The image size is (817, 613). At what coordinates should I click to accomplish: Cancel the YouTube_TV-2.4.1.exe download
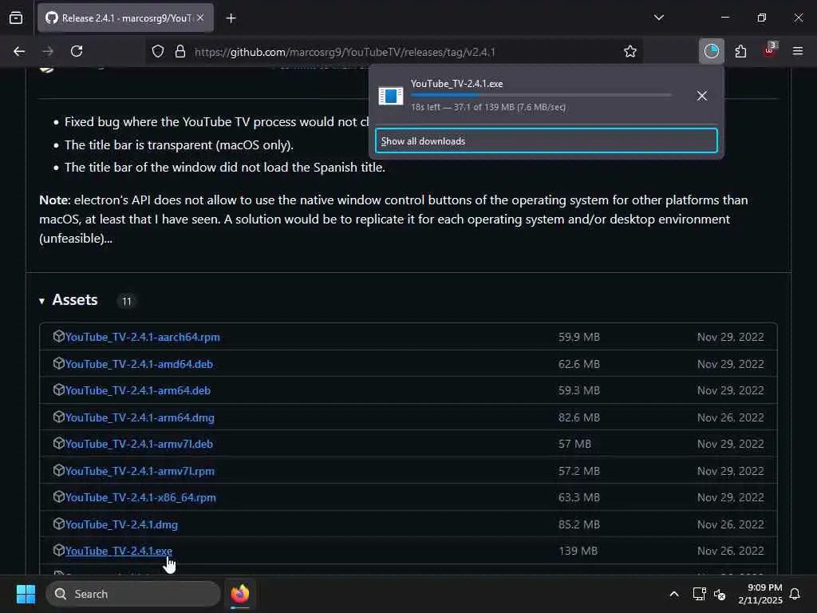pyautogui.click(x=702, y=96)
